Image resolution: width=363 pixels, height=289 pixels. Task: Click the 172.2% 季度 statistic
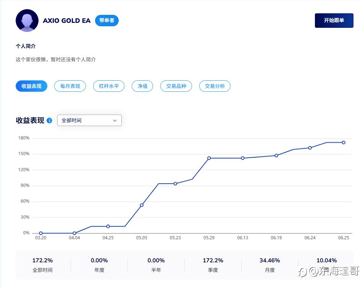coord(213,265)
